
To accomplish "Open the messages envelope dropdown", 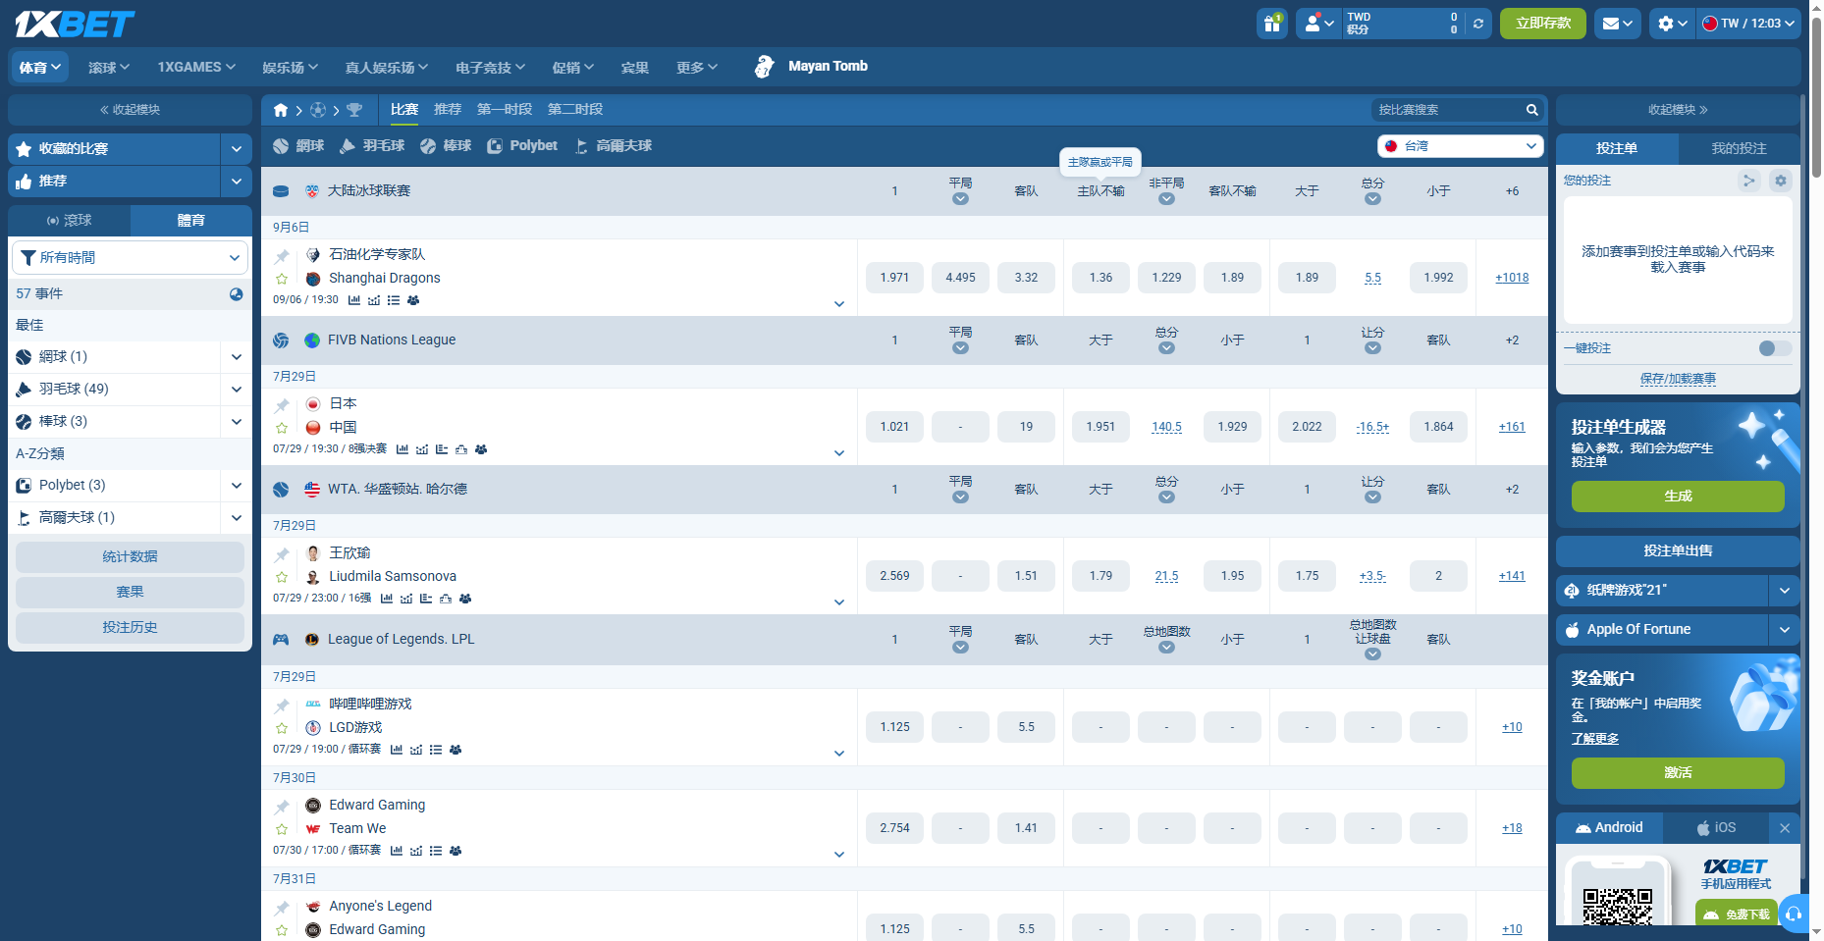I will click(x=1617, y=24).
